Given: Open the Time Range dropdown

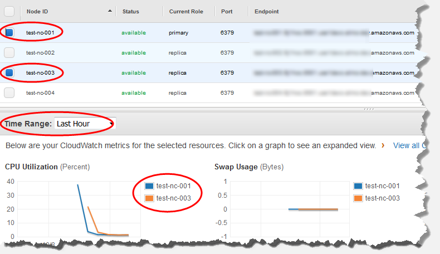Looking at the screenshot, I should tap(85, 124).
